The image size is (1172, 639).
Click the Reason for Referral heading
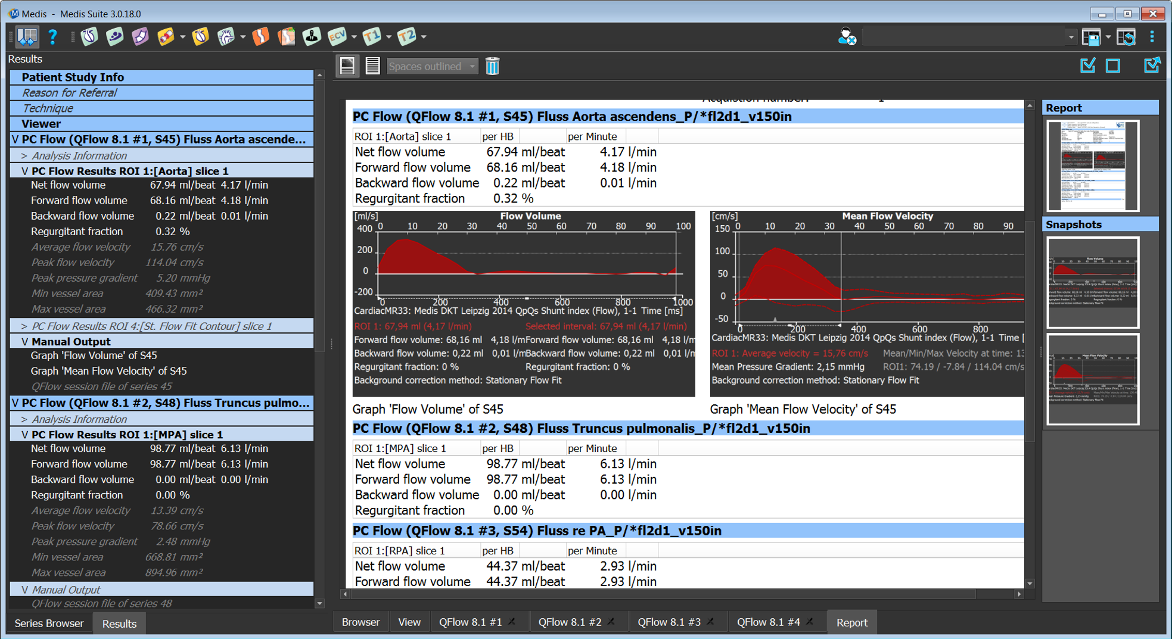tap(69, 93)
